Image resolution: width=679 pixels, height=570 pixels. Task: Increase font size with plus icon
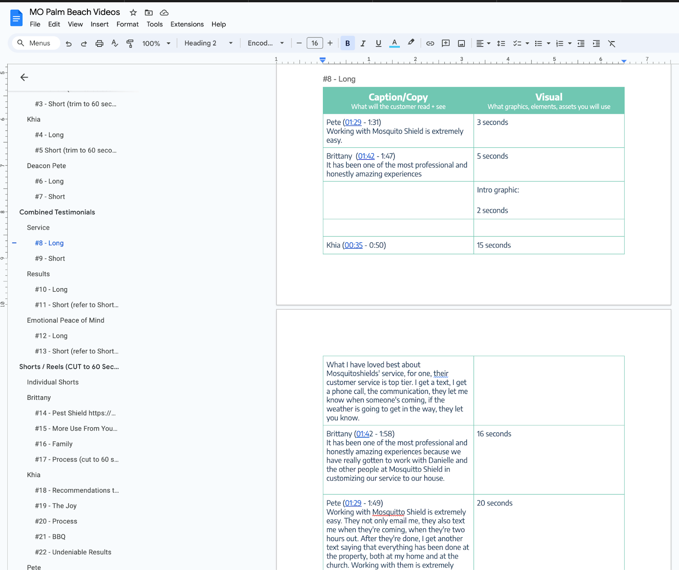[x=330, y=43]
